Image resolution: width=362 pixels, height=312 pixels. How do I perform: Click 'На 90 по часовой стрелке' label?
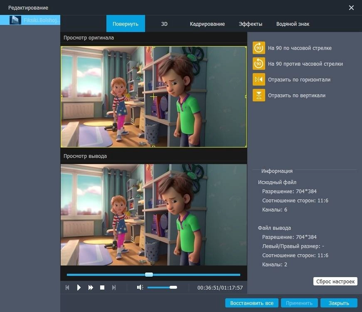(x=300, y=48)
